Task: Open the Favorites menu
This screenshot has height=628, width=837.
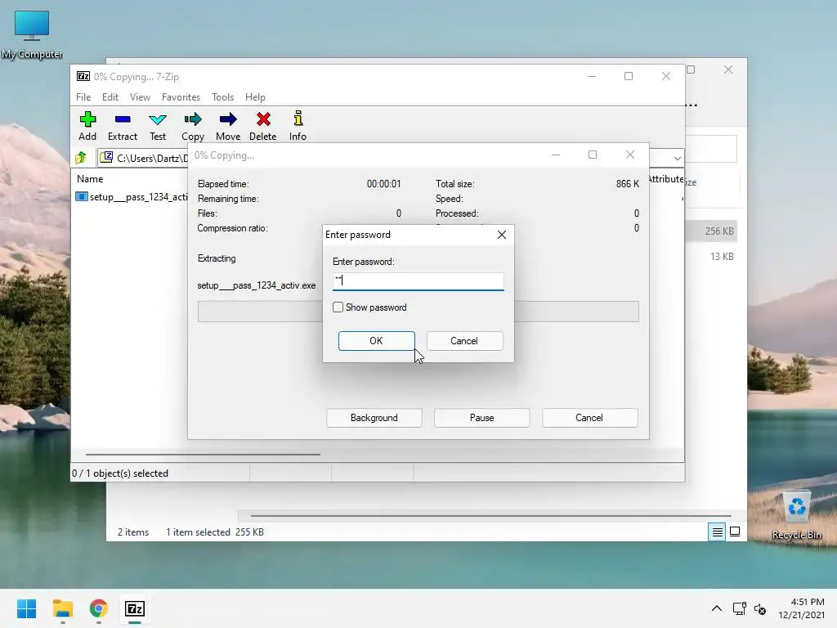Action: tap(181, 97)
